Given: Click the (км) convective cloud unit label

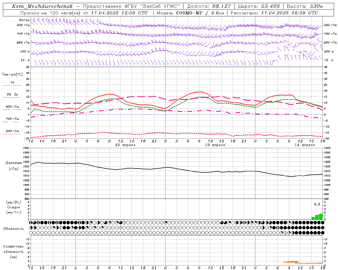Looking at the screenshot, I should click(x=13, y=257).
